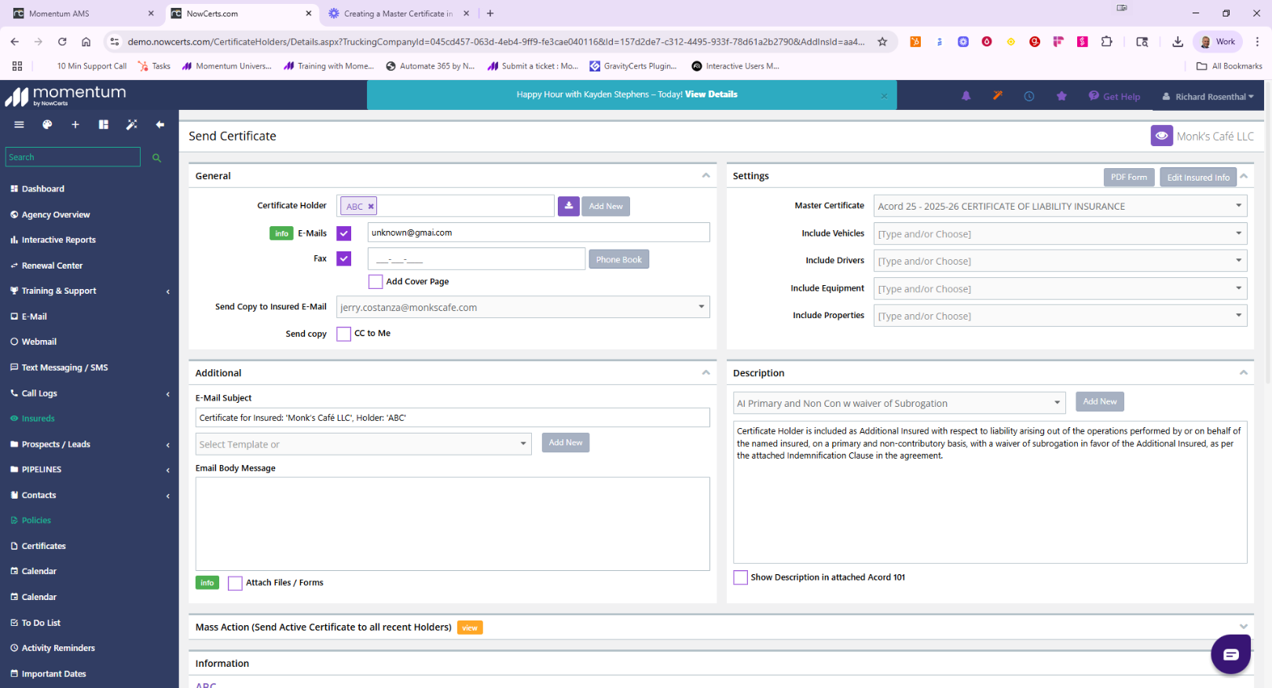1272x688 pixels.
Task: Open the Include Drivers dropdown
Action: 1061,261
